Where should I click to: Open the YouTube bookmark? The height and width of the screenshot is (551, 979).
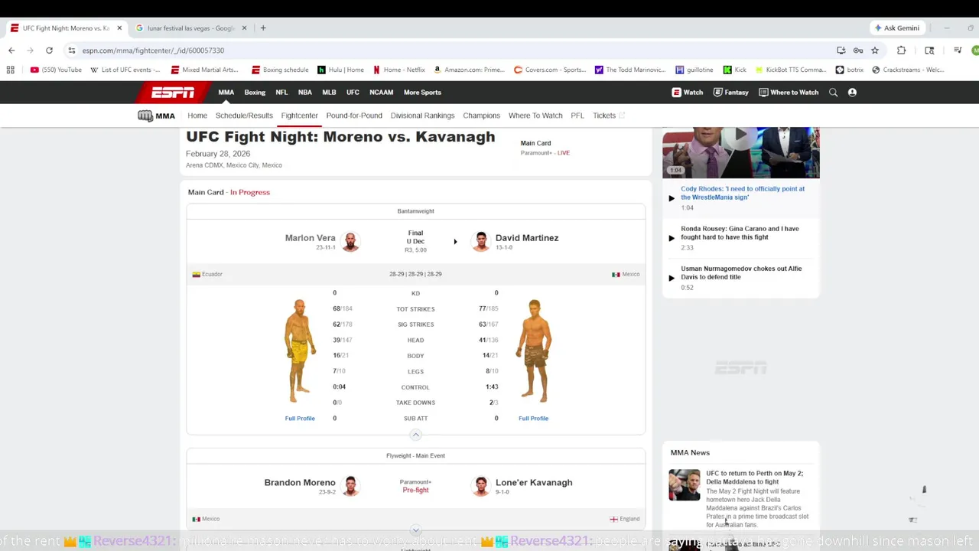56,70
